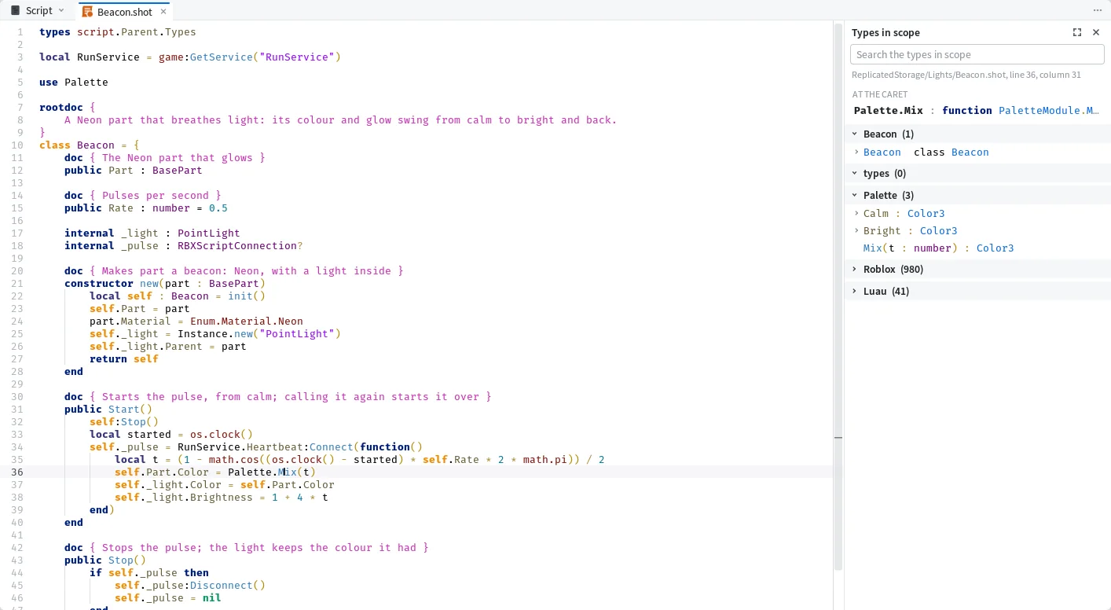Focus the Search the types in scope field
Image resolution: width=1111 pixels, height=610 pixels.
click(977, 54)
